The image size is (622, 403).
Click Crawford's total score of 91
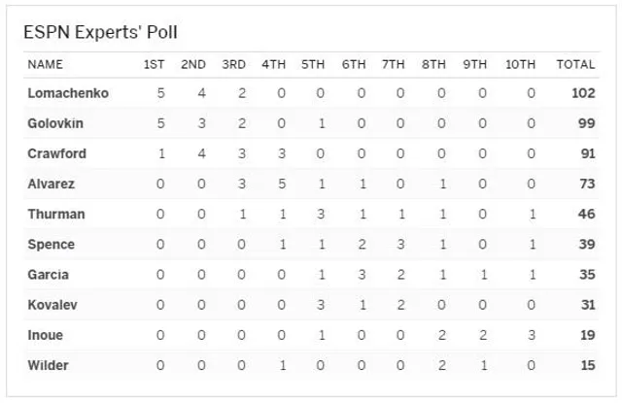[586, 154]
